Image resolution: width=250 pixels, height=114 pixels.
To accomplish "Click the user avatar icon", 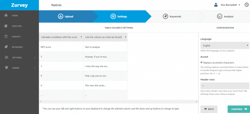I will (216, 5).
